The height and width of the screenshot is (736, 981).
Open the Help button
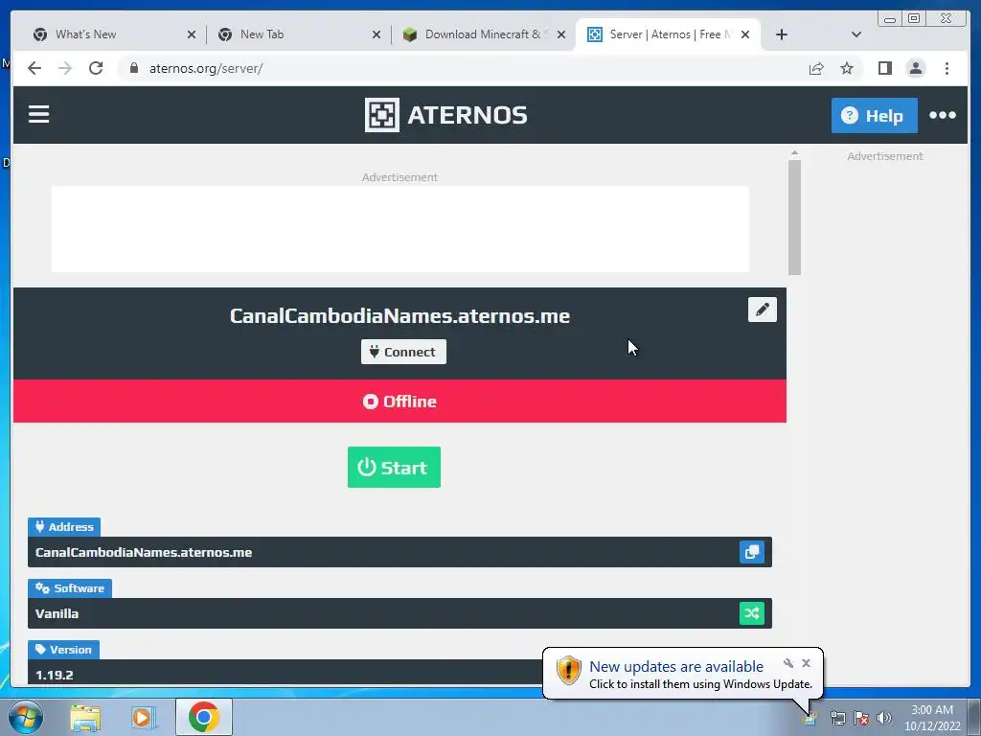(x=874, y=115)
